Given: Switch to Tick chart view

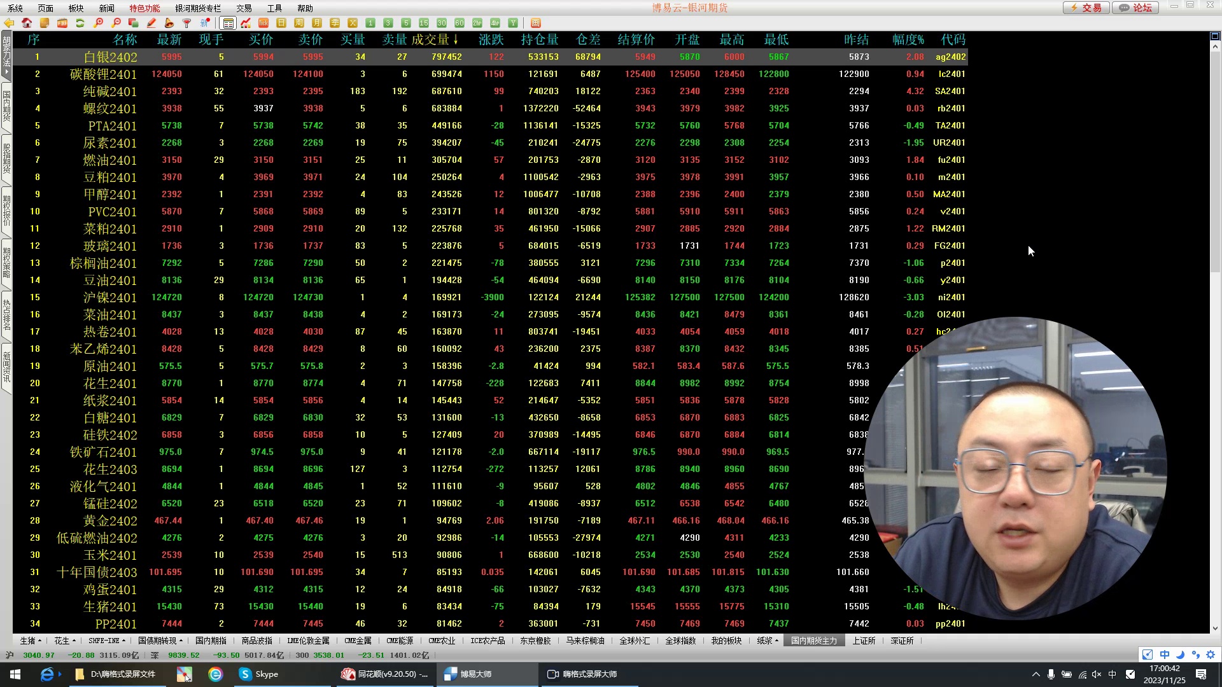Looking at the screenshot, I should (x=263, y=23).
